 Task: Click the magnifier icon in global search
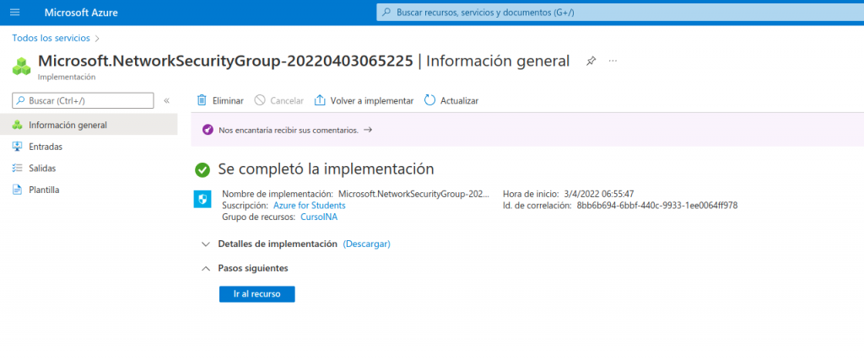tap(386, 12)
